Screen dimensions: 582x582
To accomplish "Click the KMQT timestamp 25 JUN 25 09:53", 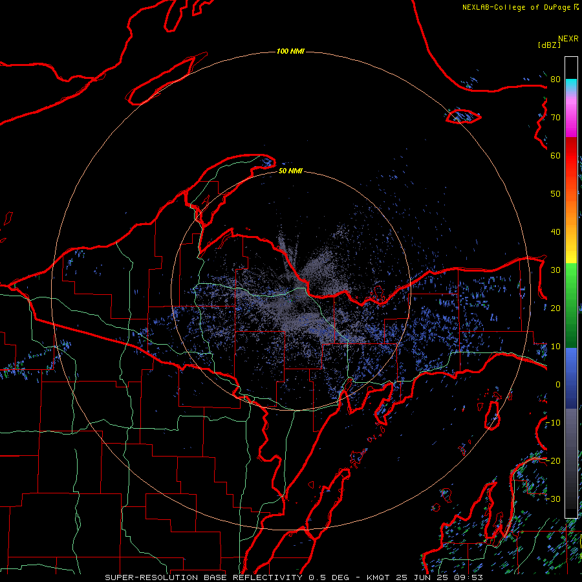I will coord(425,577).
